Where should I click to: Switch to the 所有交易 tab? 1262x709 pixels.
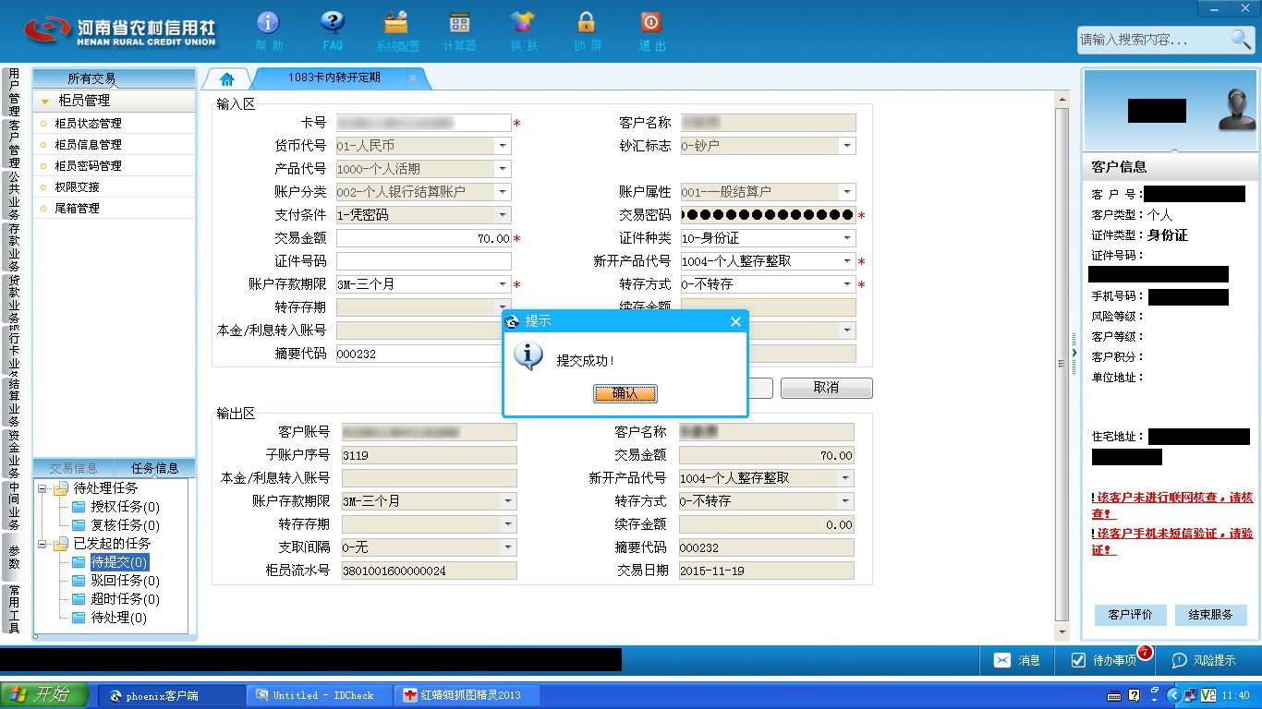[91, 78]
